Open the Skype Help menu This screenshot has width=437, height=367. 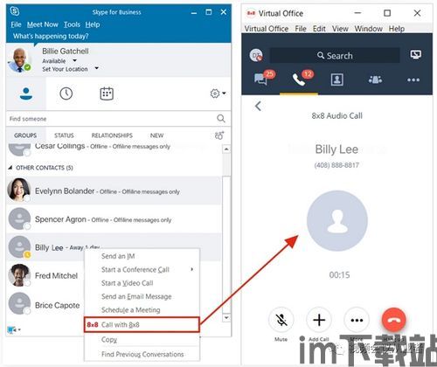[x=93, y=24]
